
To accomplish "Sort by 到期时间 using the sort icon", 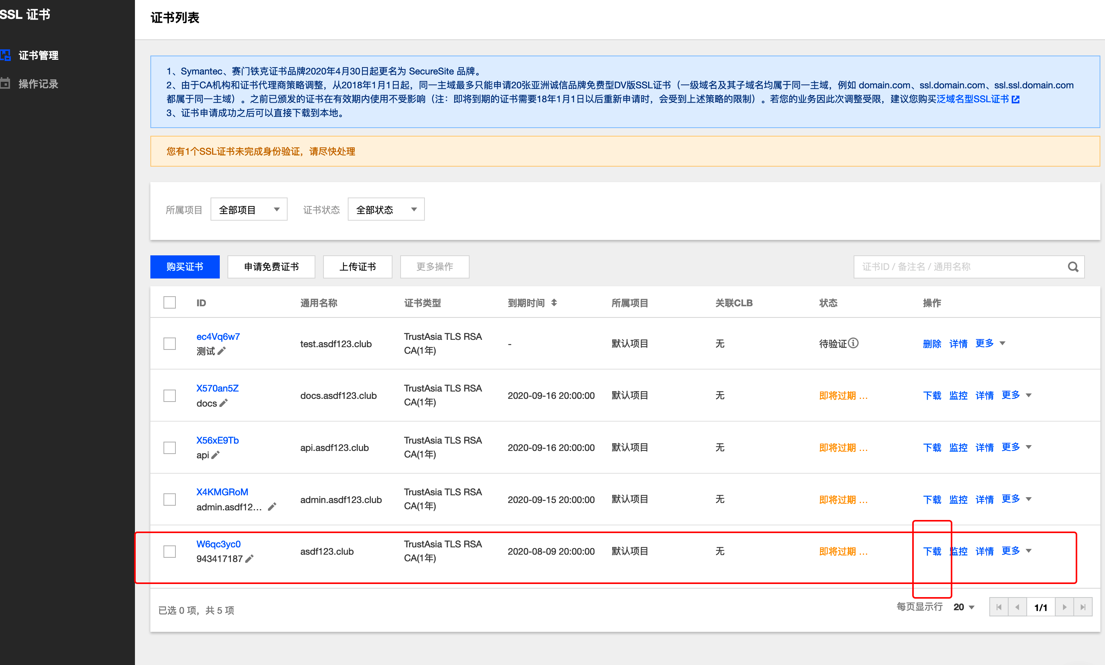I will pyautogui.click(x=554, y=302).
